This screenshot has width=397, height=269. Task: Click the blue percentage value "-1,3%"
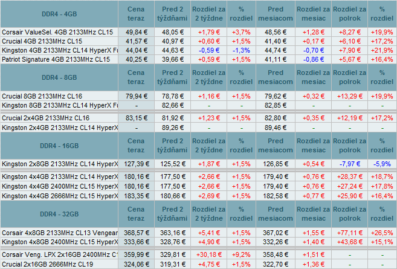coord(241,50)
